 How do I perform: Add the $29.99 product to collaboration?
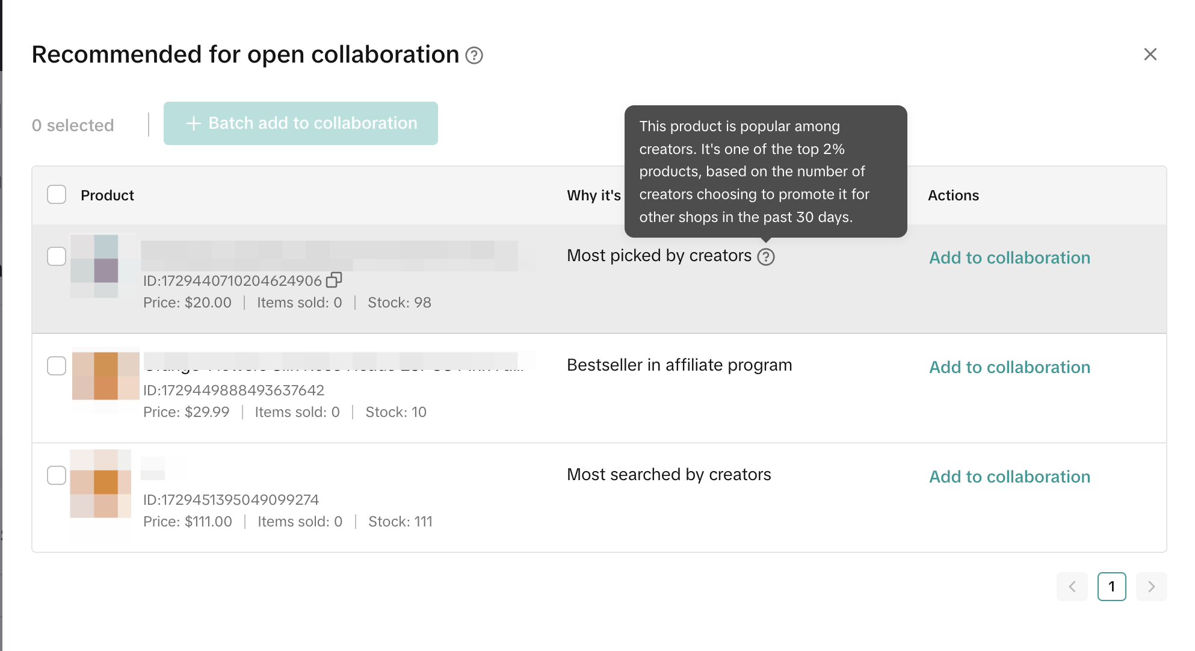(1009, 367)
